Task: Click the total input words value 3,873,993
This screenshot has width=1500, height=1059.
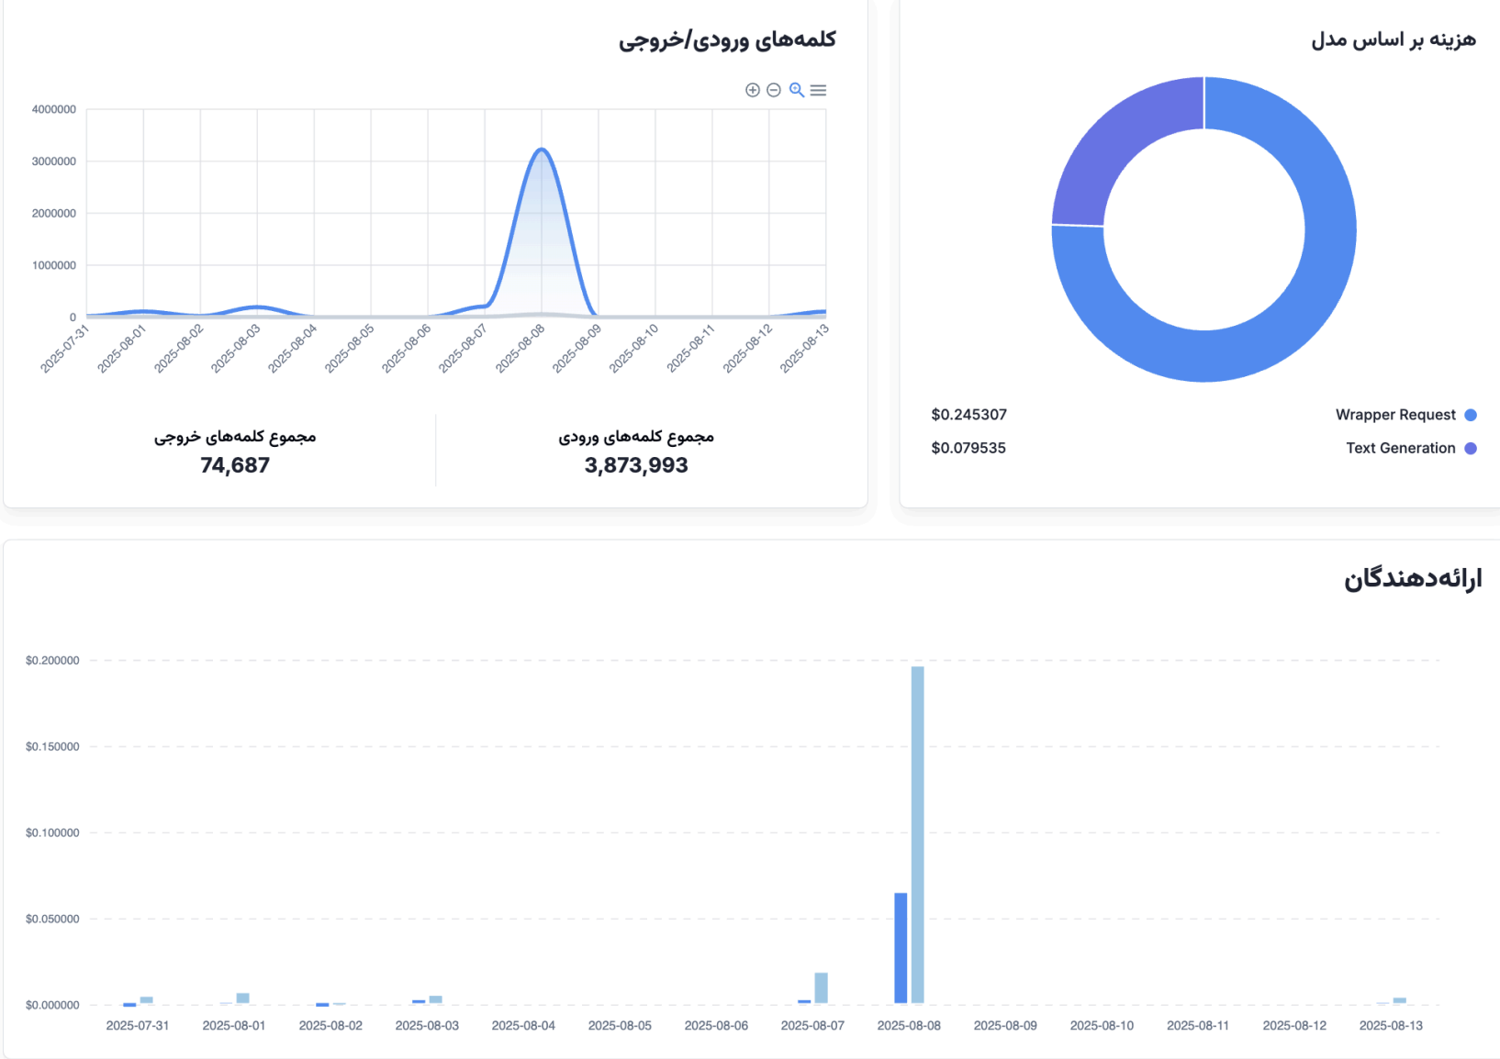Action: (x=636, y=465)
